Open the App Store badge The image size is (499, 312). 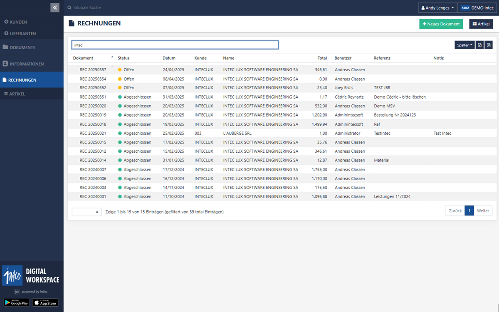(x=45, y=302)
